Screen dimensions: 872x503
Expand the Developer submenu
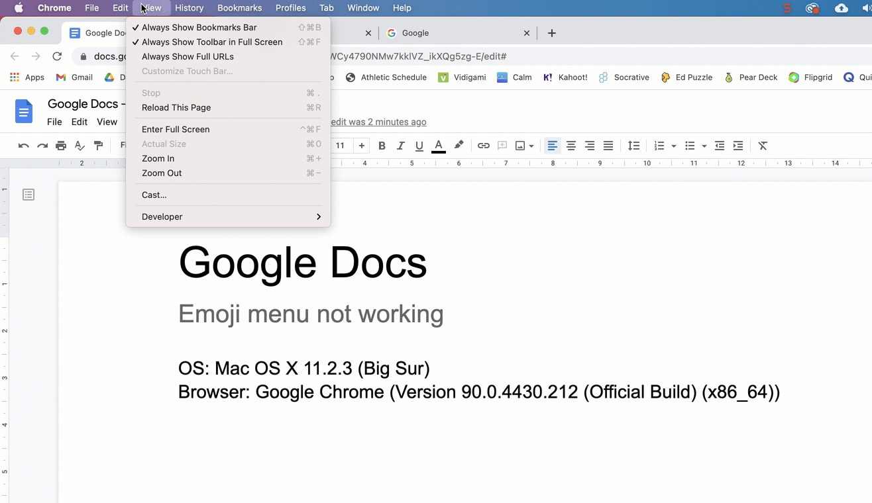(x=162, y=216)
